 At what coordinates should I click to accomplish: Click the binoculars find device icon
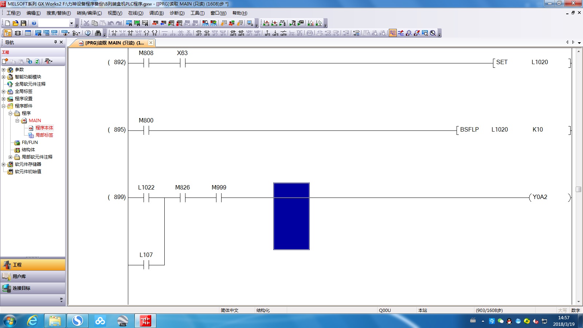(x=98, y=33)
